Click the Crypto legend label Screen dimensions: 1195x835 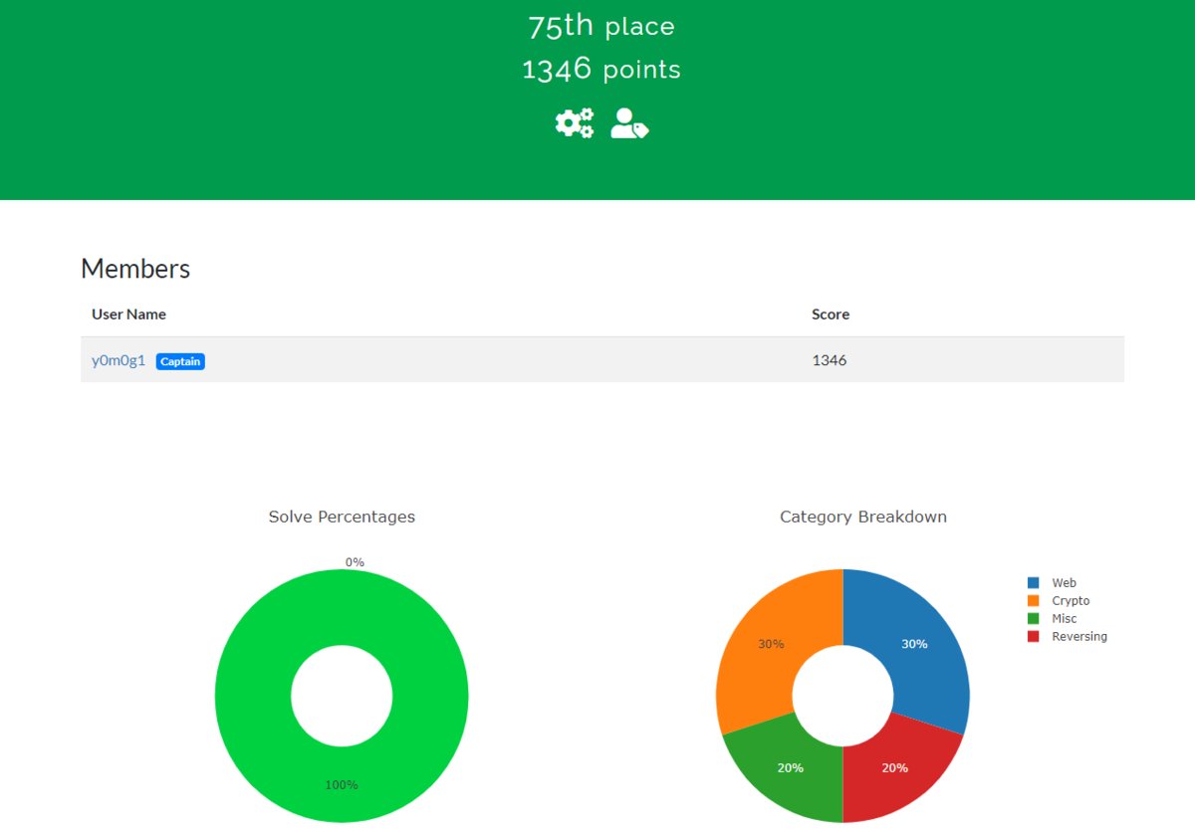1071,601
